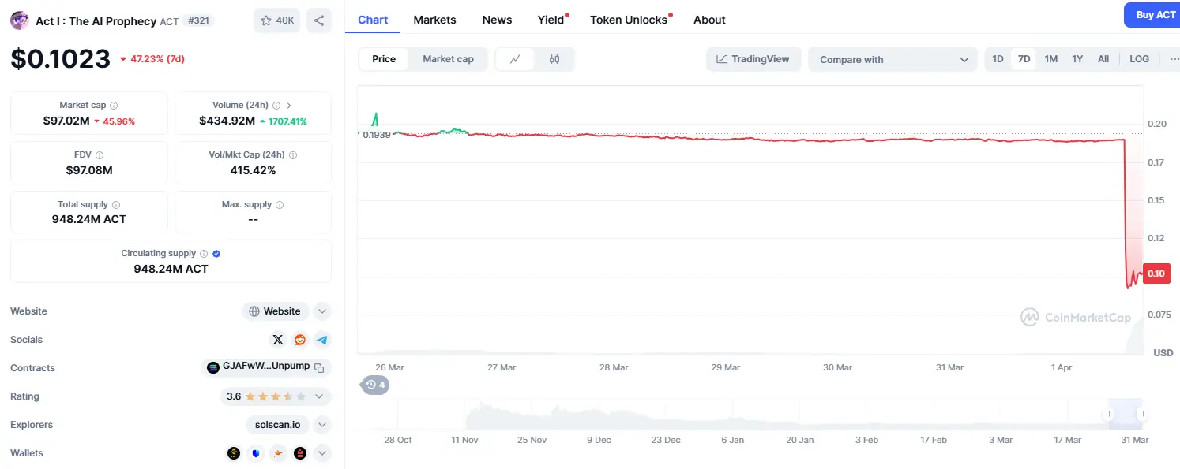Click the blue verified badge by Circulating supply
This screenshot has height=469, width=1180.
pos(216,254)
